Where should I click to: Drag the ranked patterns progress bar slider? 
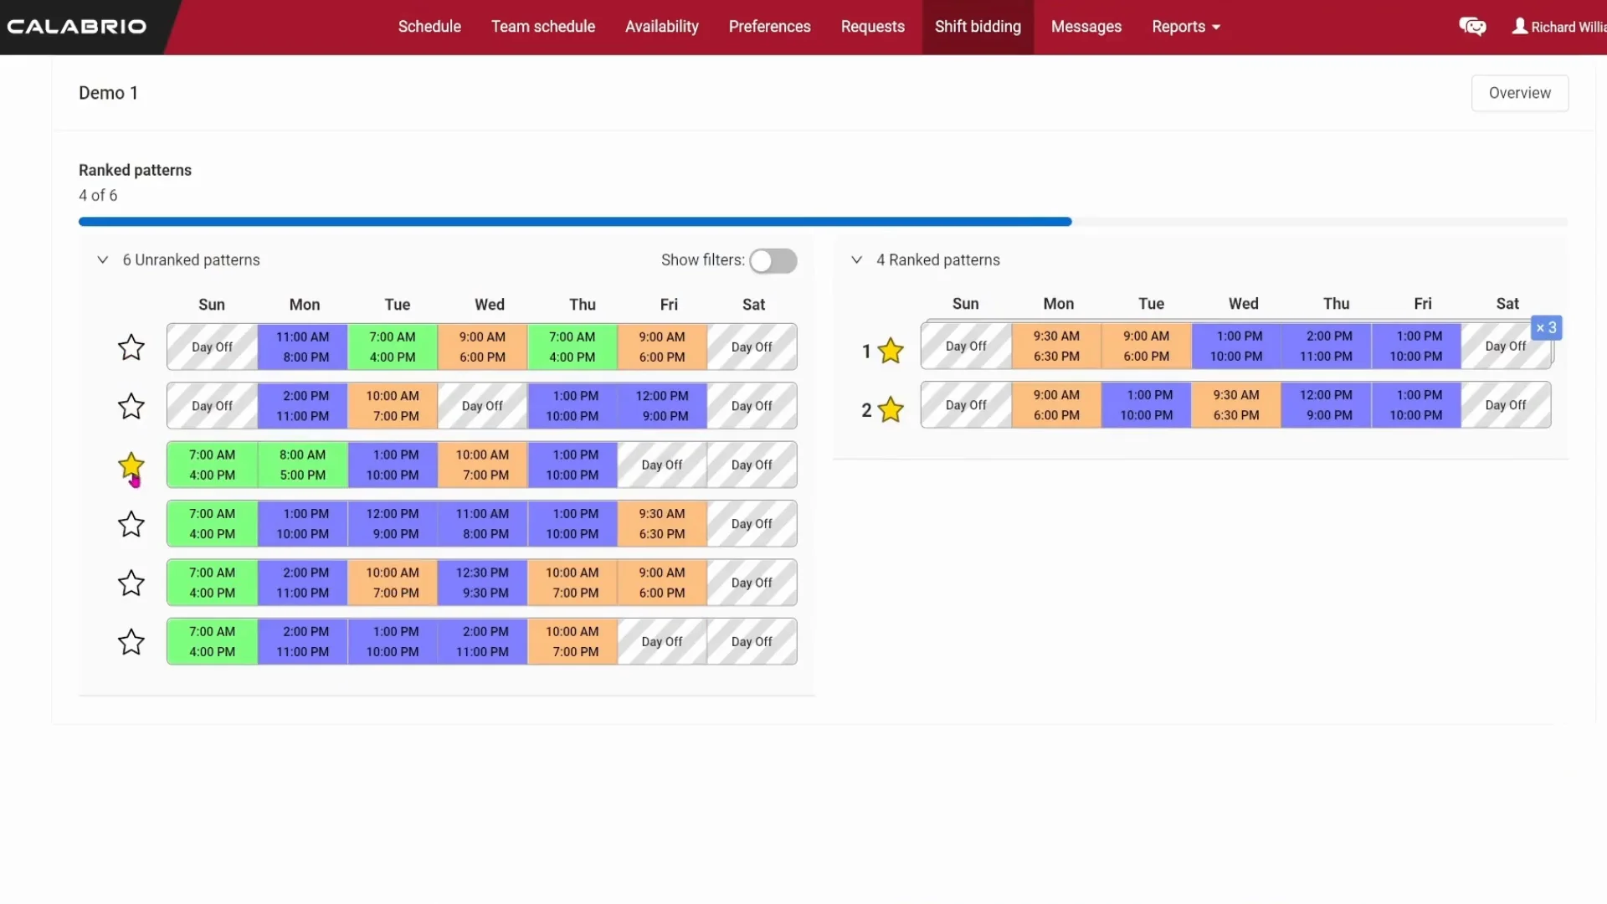pyautogui.click(x=1068, y=221)
